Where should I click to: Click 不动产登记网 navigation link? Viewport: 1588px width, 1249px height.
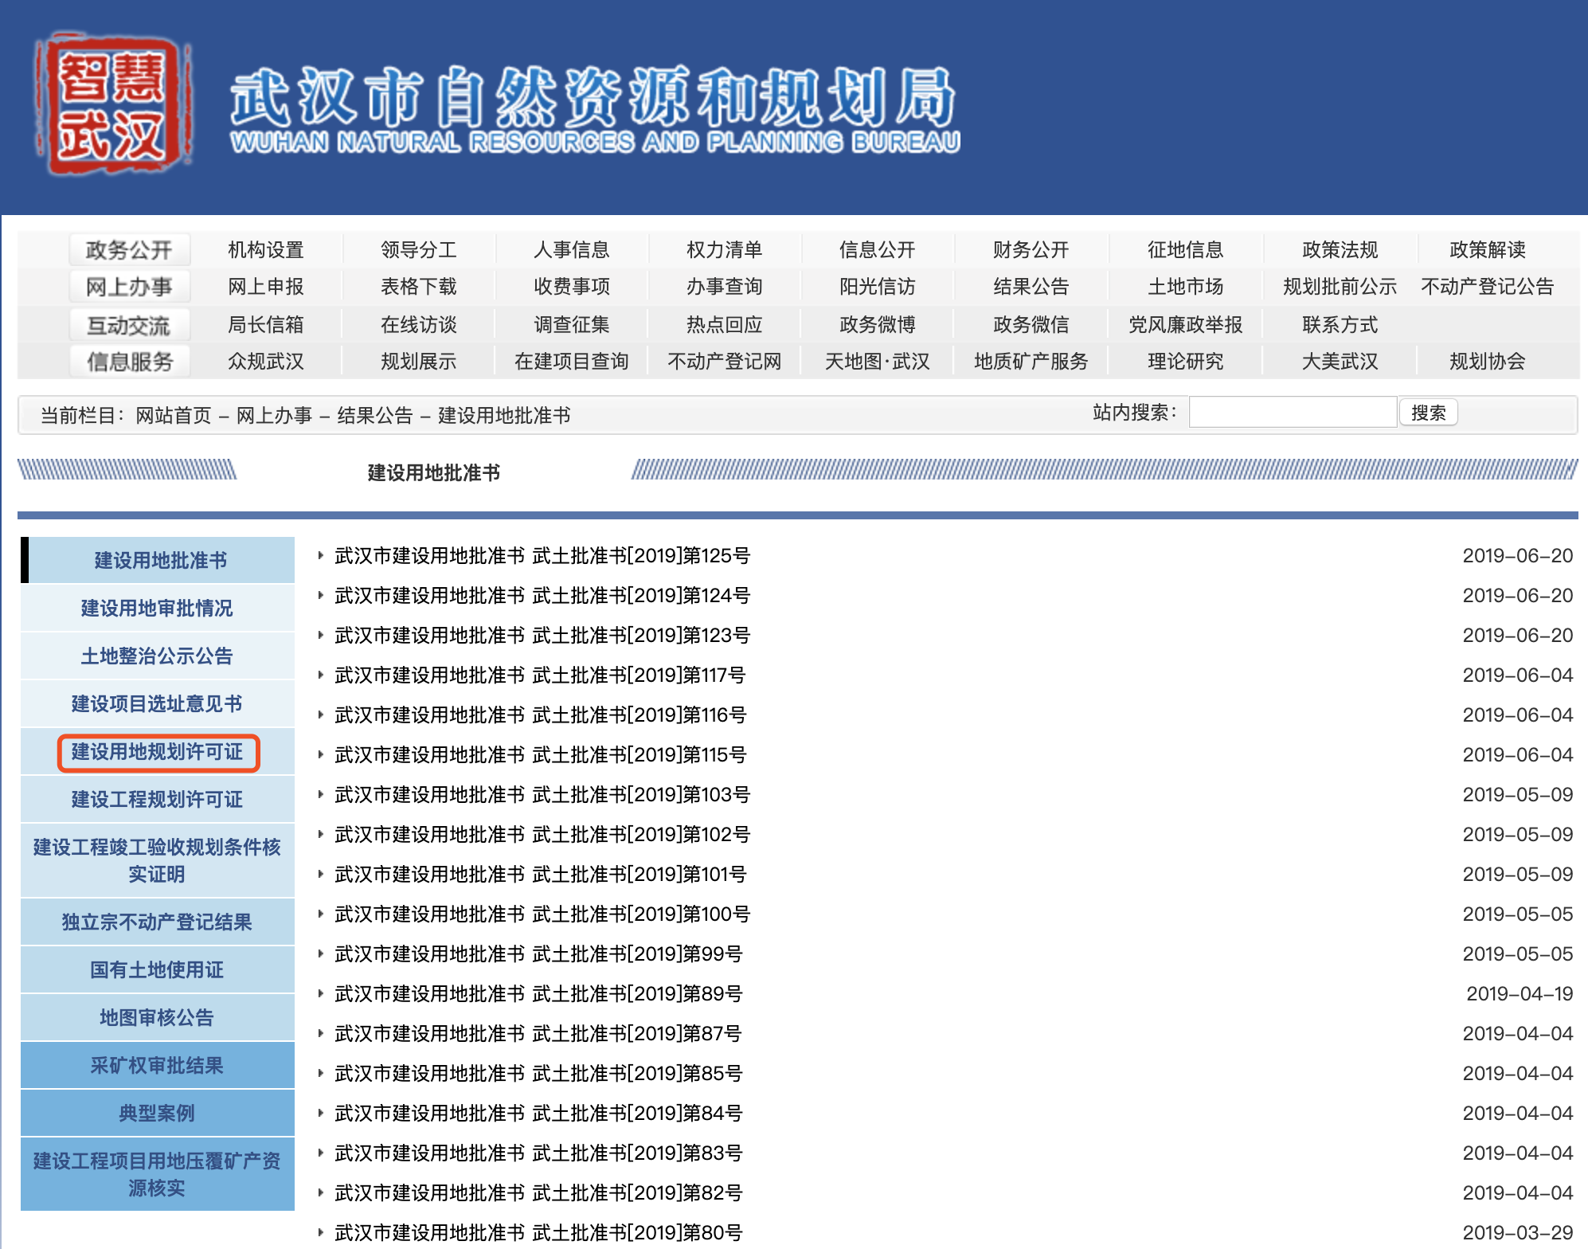(724, 362)
